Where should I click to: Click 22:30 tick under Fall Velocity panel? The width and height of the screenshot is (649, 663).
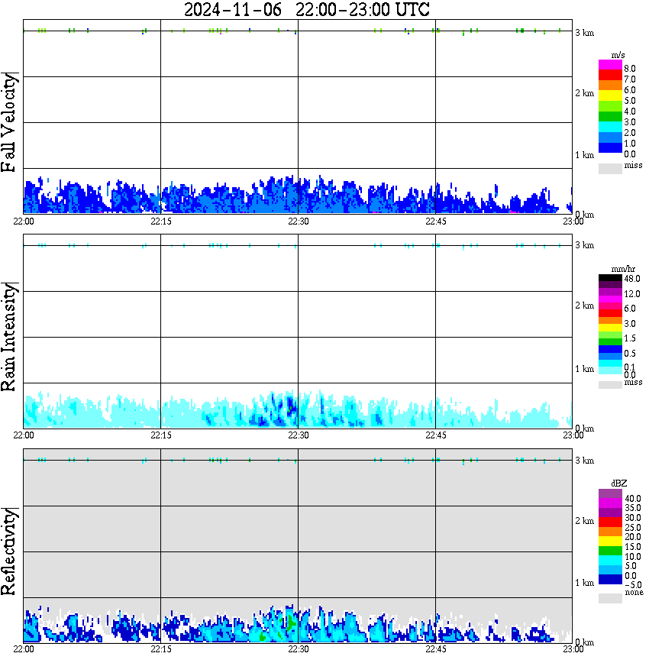298,222
